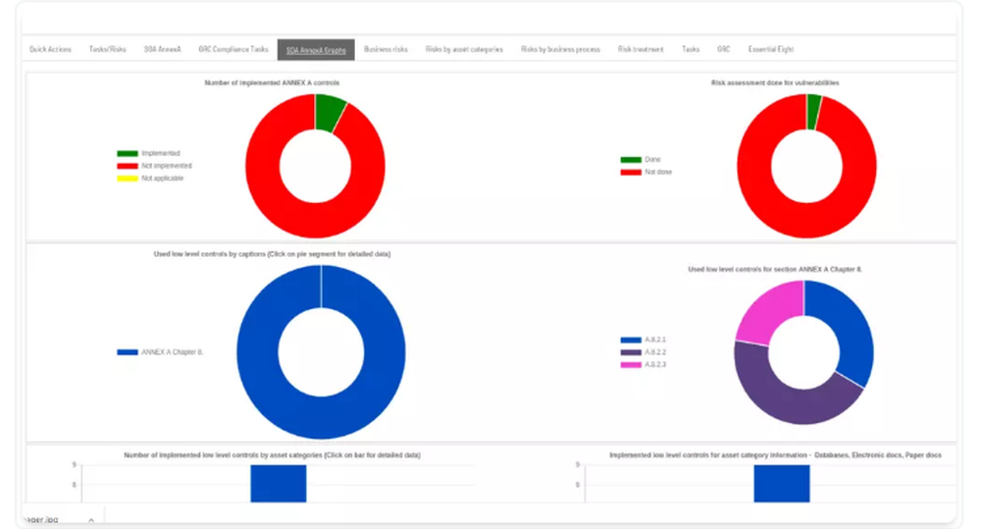Toggle the purple A.8.2.2 legend swatch

631,352
